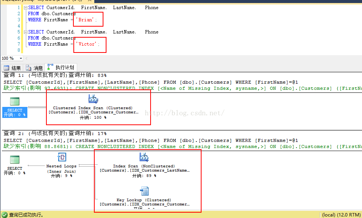362x218 pixels.
Task: Click the Clustered Index Scan operator icon
Action: coord(93,99)
